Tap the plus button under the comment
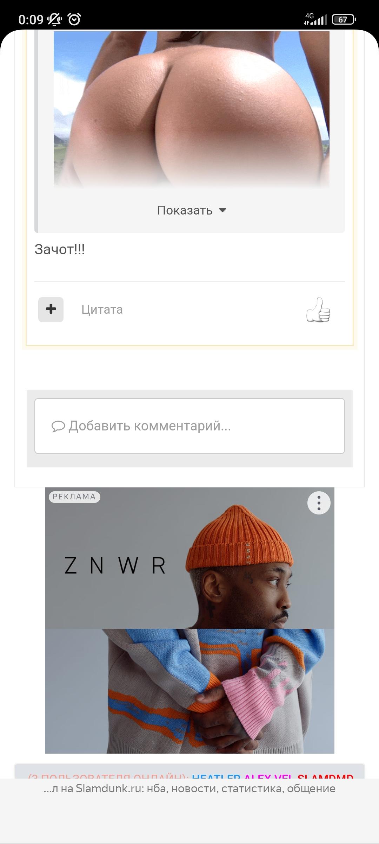The image size is (379, 844). click(x=51, y=309)
